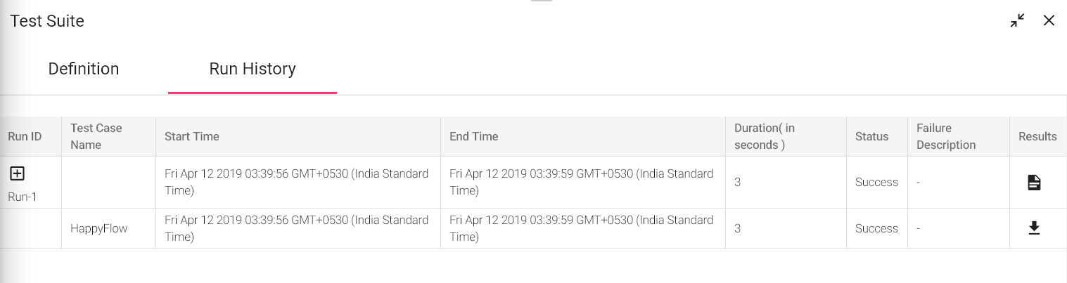Screen dimensions: 1067x283
Task: Click the Test Case Name column header
Action: 96,136
